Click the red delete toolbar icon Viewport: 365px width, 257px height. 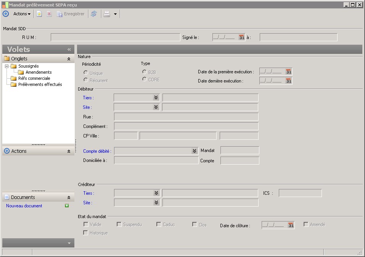(49, 14)
